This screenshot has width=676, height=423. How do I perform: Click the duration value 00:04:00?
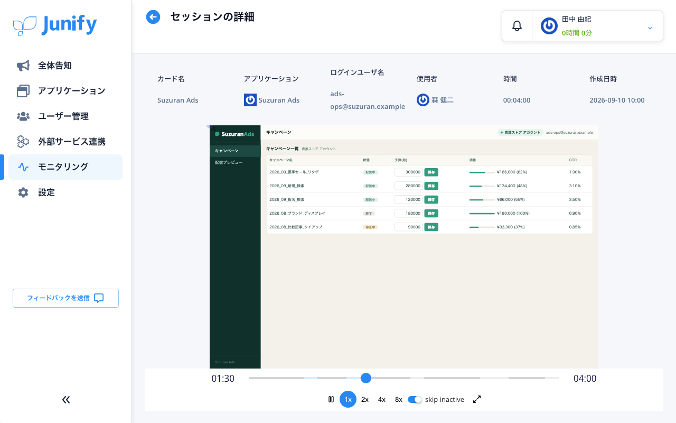517,100
